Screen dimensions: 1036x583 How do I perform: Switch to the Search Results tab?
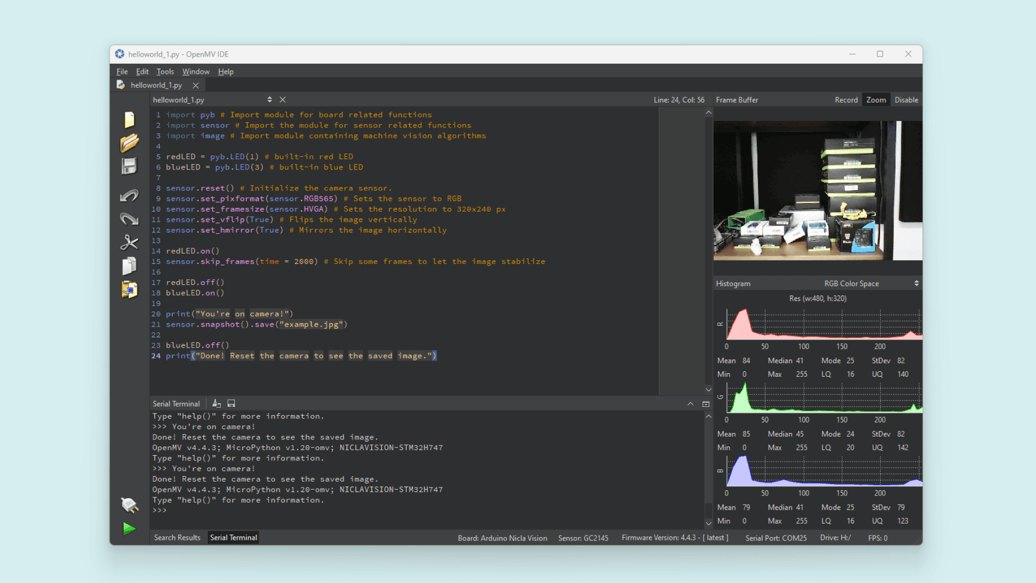click(177, 538)
